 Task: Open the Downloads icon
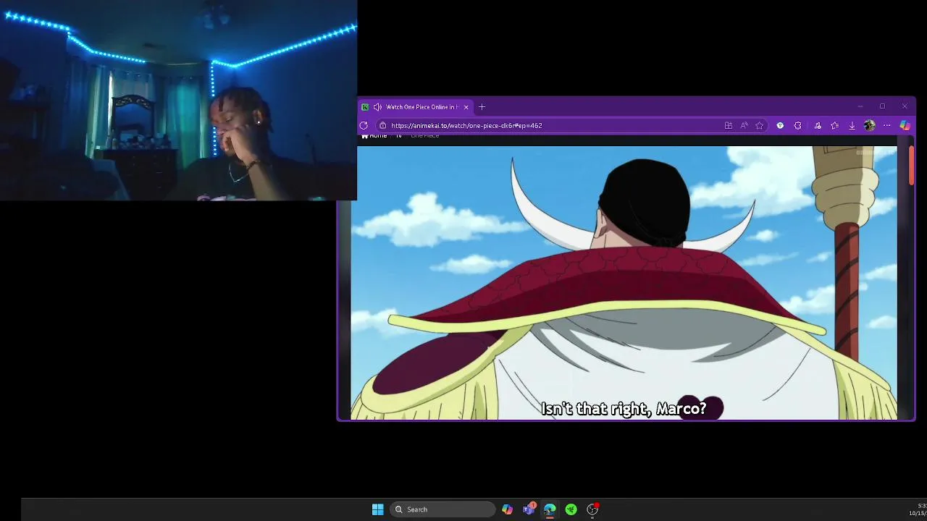click(x=852, y=125)
